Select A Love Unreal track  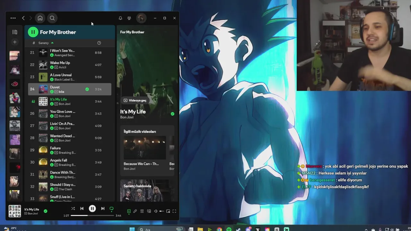[70, 77]
